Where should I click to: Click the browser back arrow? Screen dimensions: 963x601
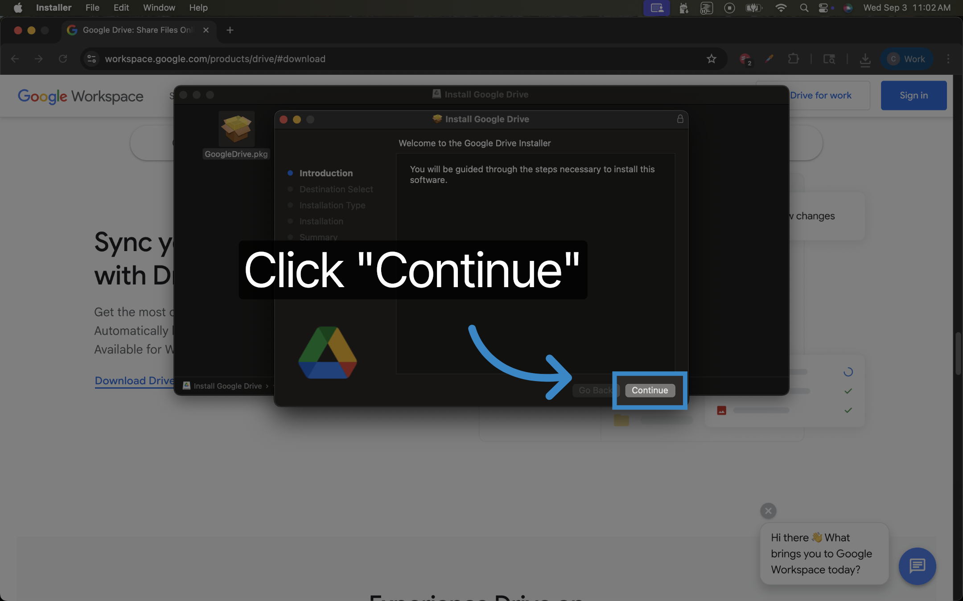tap(15, 59)
